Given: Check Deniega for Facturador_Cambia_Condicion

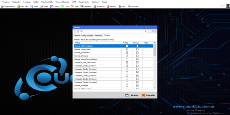Looking at the screenshot, I should click(137, 66).
